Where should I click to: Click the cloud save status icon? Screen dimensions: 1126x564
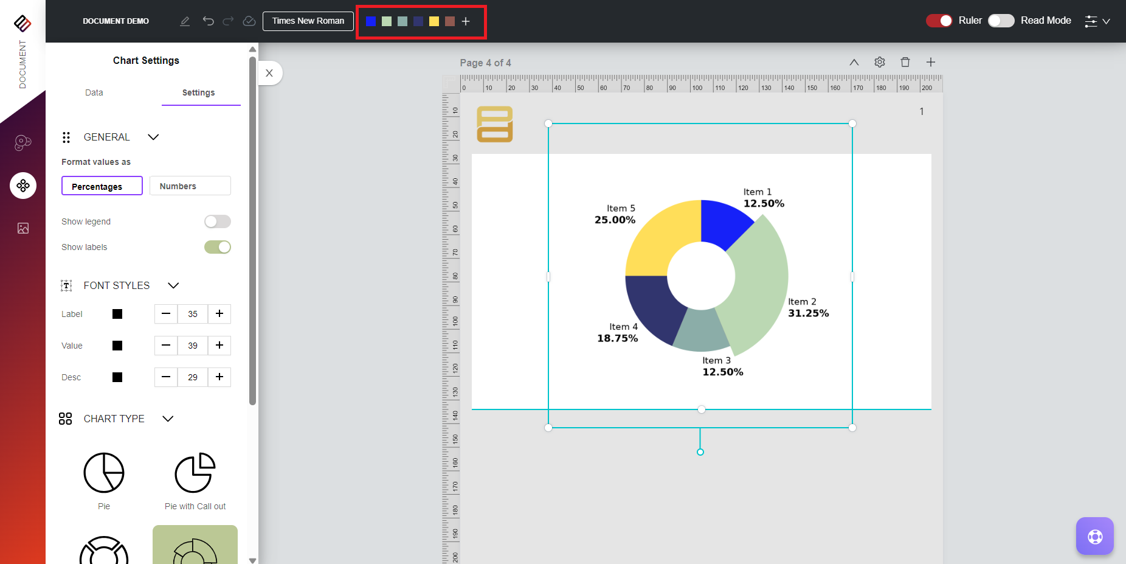249,21
